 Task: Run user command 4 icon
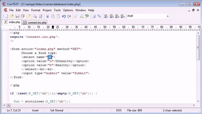point(122,16)
